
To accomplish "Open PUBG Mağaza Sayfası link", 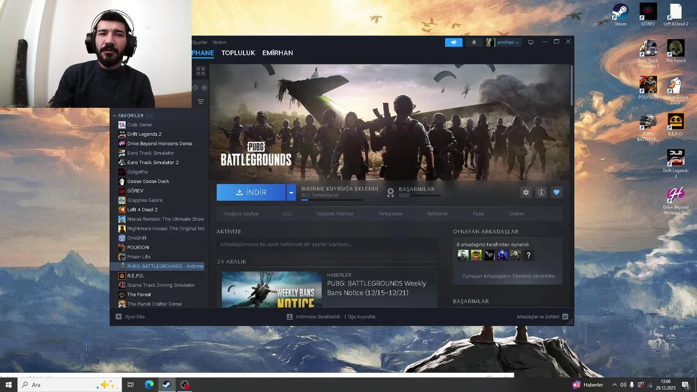I will tap(241, 213).
